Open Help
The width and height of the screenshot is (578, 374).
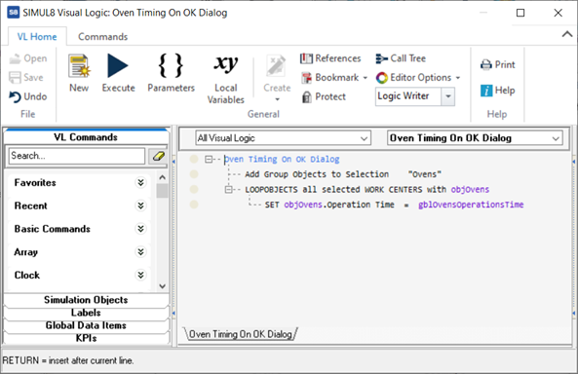click(x=498, y=91)
